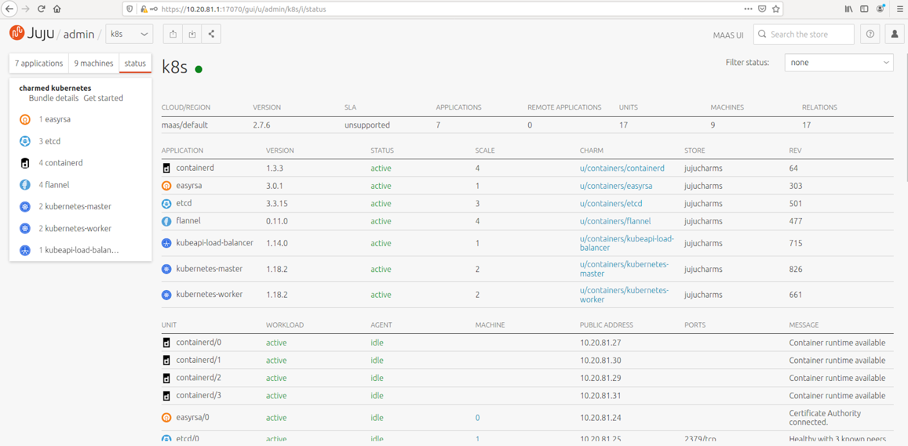
Task: Open the user profile icon
Action: click(895, 34)
